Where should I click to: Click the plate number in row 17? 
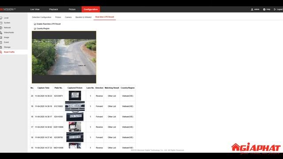click(58, 127)
